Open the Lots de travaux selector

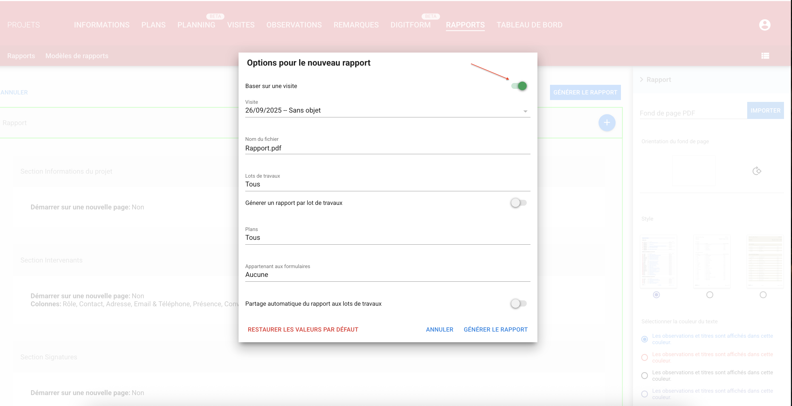click(387, 184)
